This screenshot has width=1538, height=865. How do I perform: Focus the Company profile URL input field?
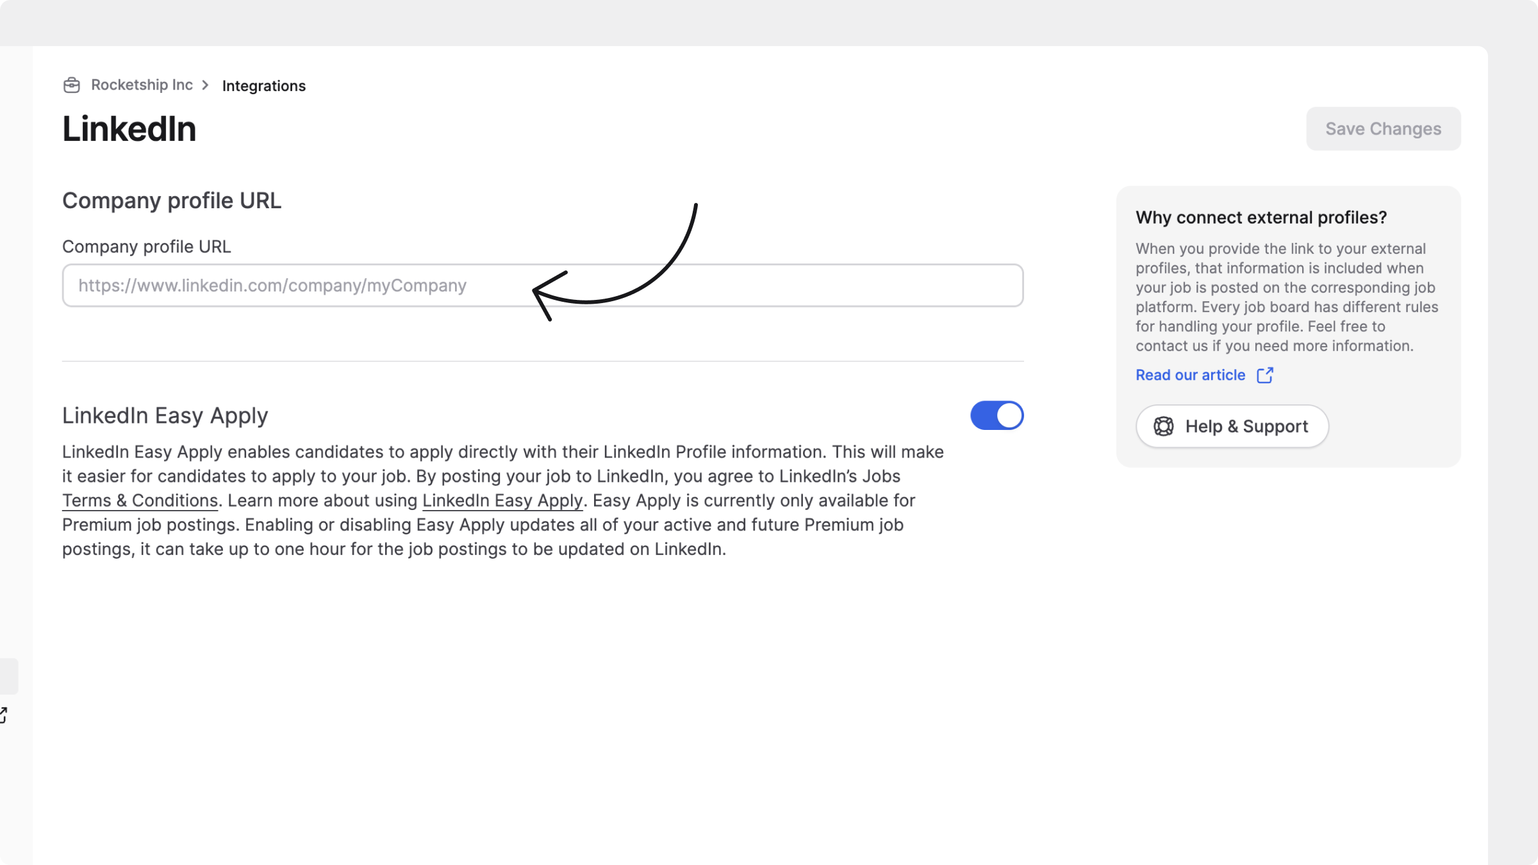[542, 286]
